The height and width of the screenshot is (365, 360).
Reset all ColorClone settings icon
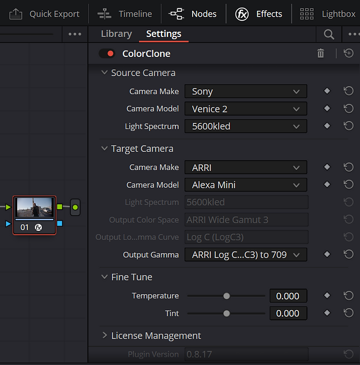(x=349, y=53)
